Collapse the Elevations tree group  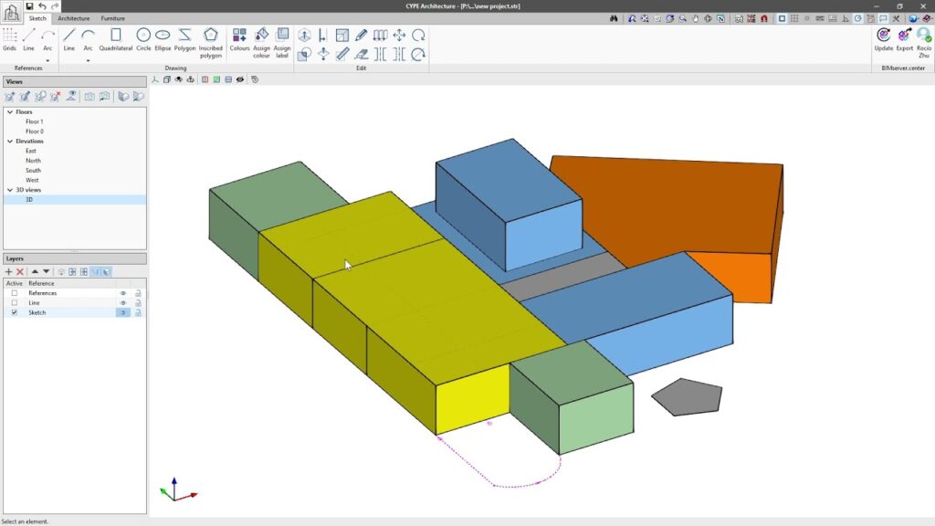pos(10,142)
